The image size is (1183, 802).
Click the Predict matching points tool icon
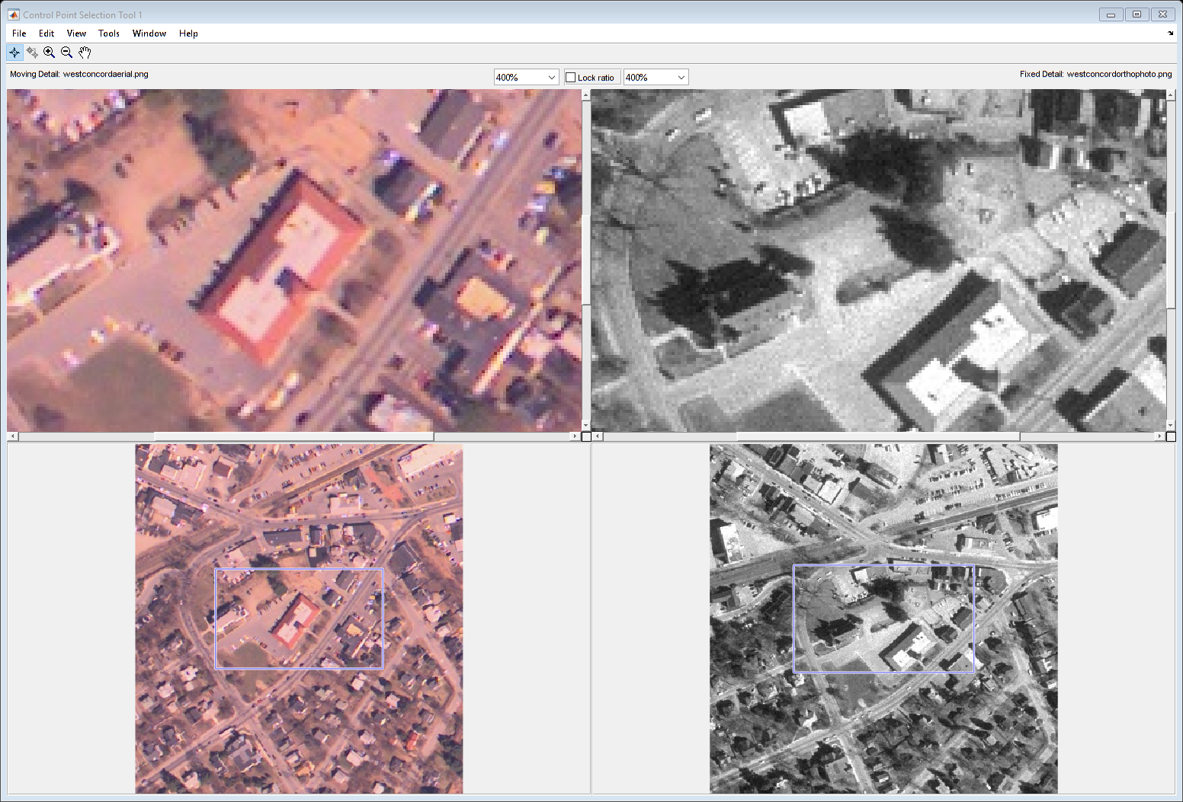[32, 53]
